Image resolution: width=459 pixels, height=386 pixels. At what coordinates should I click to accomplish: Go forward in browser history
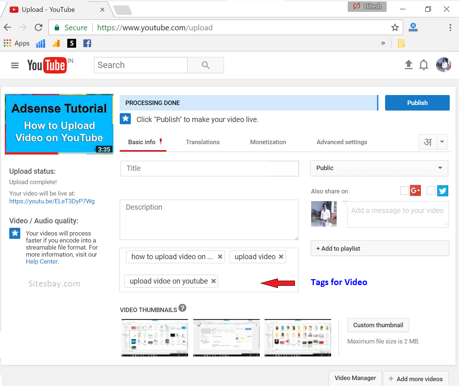coord(23,27)
